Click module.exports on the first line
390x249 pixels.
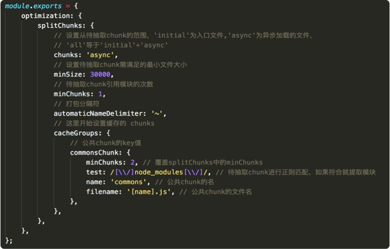pyautogui.click(x=32, y=6)
